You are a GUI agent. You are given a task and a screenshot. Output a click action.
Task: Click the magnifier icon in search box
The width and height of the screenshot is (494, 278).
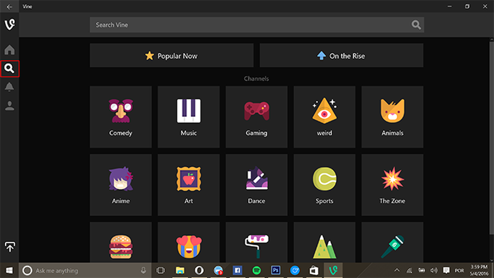pos(416,25)
